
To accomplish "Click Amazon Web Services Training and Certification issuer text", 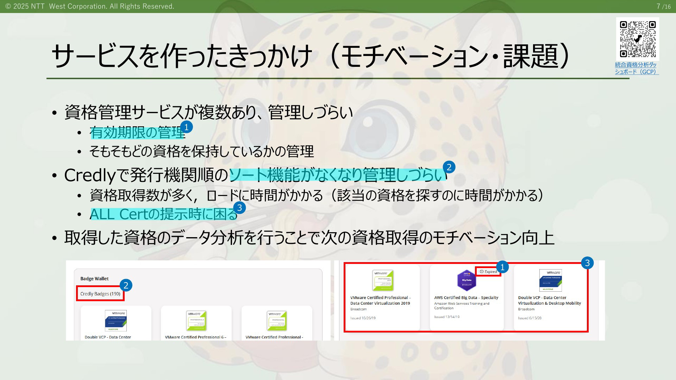I will coord(462,306).
